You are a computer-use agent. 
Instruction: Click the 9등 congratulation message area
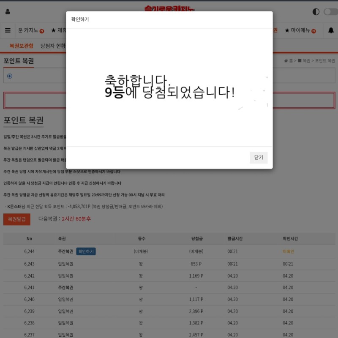(169, 87)
